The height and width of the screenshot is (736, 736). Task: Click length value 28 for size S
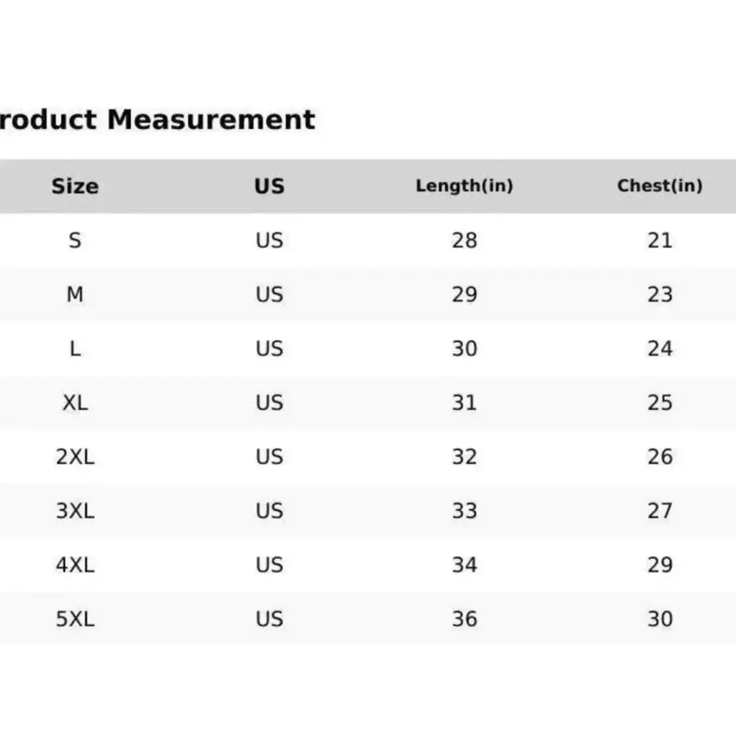coord(465,240)
